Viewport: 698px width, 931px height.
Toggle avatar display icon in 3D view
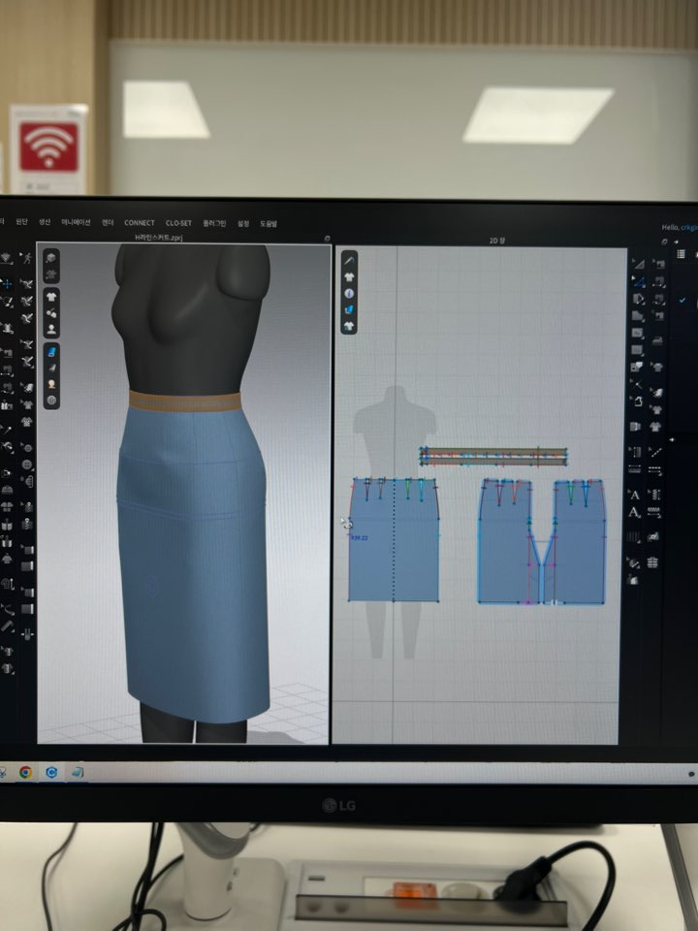51,330
